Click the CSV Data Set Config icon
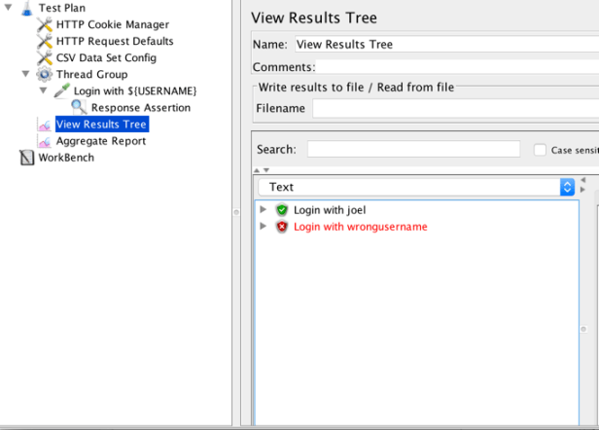The height and width of the screenshot is (430, 599). [45, 57]
